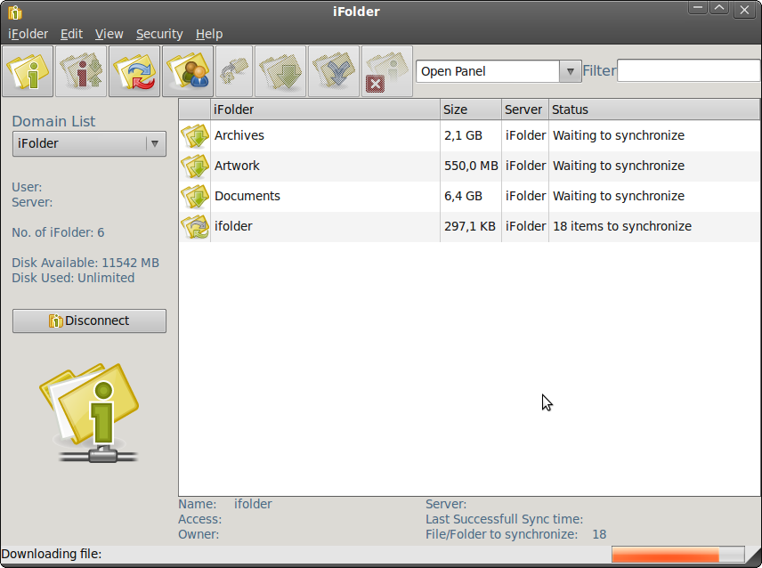
Task: Open the Help menu
Action: 209,34
